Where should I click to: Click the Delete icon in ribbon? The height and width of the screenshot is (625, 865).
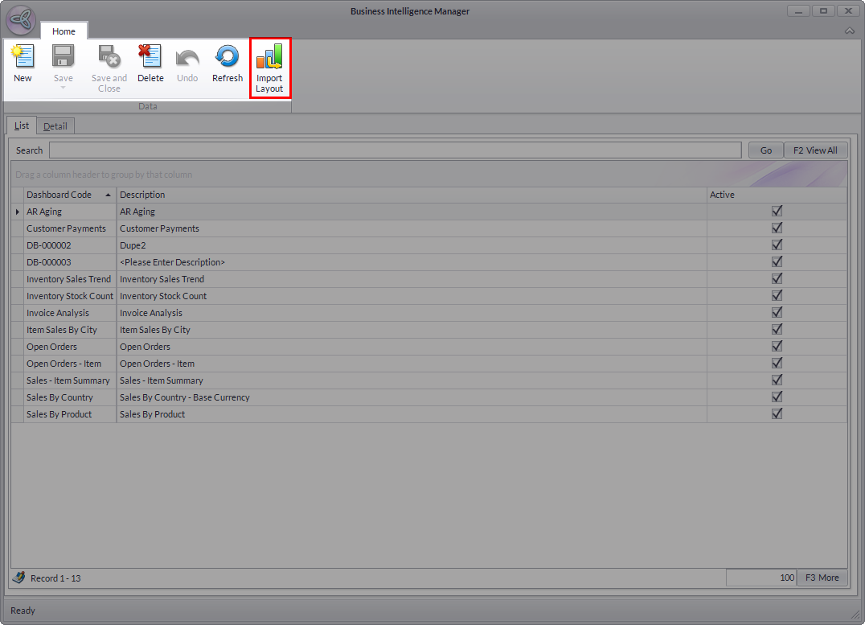(150, 57)
